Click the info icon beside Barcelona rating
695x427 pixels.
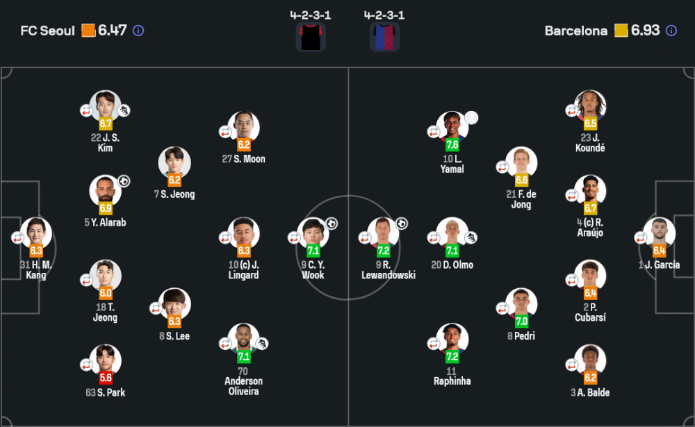pos(671,31)
